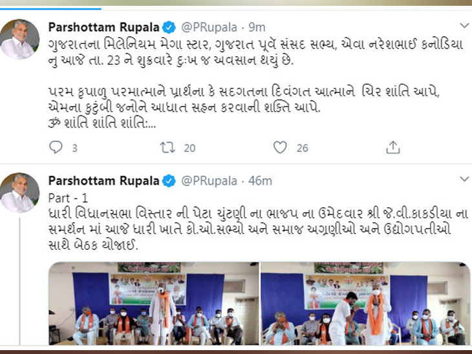
Task: Open profile picture beside the 46m tweet
Action: click(19, 193)
